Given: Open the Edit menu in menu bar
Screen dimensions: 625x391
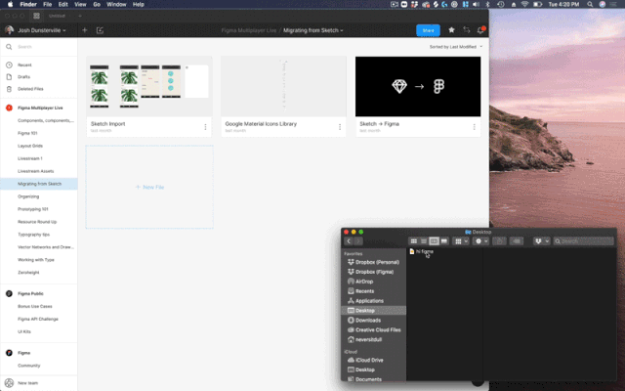Looking at the screenshot, I should (62, 4).
